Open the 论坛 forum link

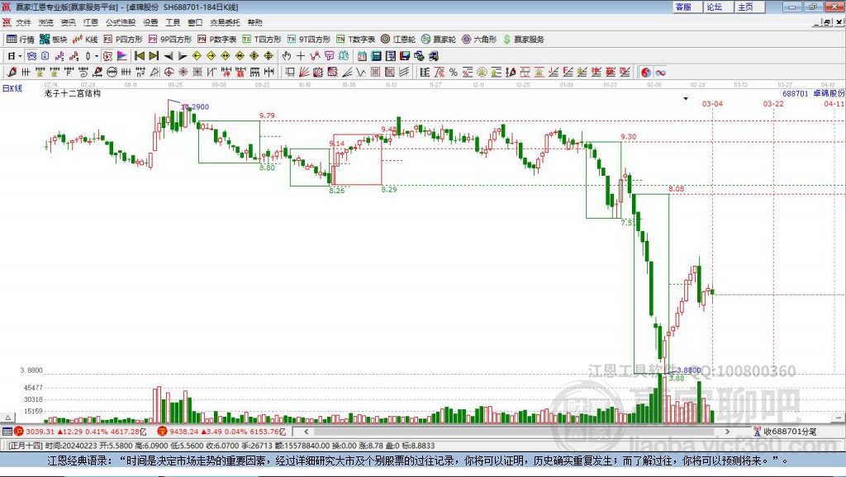tap(715, 7)
